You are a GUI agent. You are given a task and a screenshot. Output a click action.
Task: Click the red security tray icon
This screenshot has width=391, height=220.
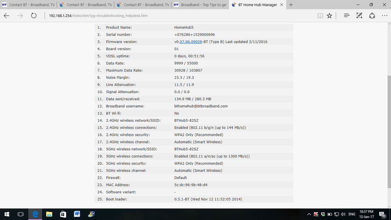[x=316, y=214]
